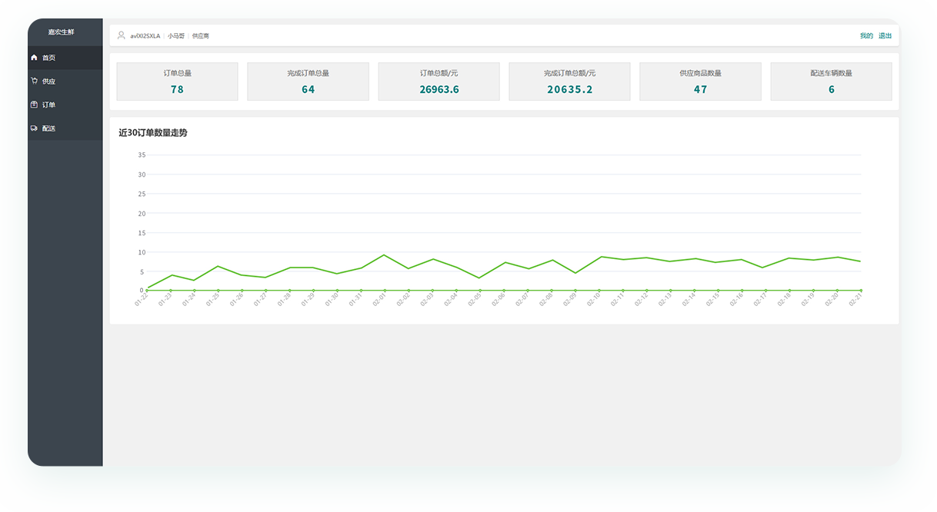This screenshot has height=512, width=937.
Task: Click the 近30订单数量走势 chart title
Action: pos(153,133)
